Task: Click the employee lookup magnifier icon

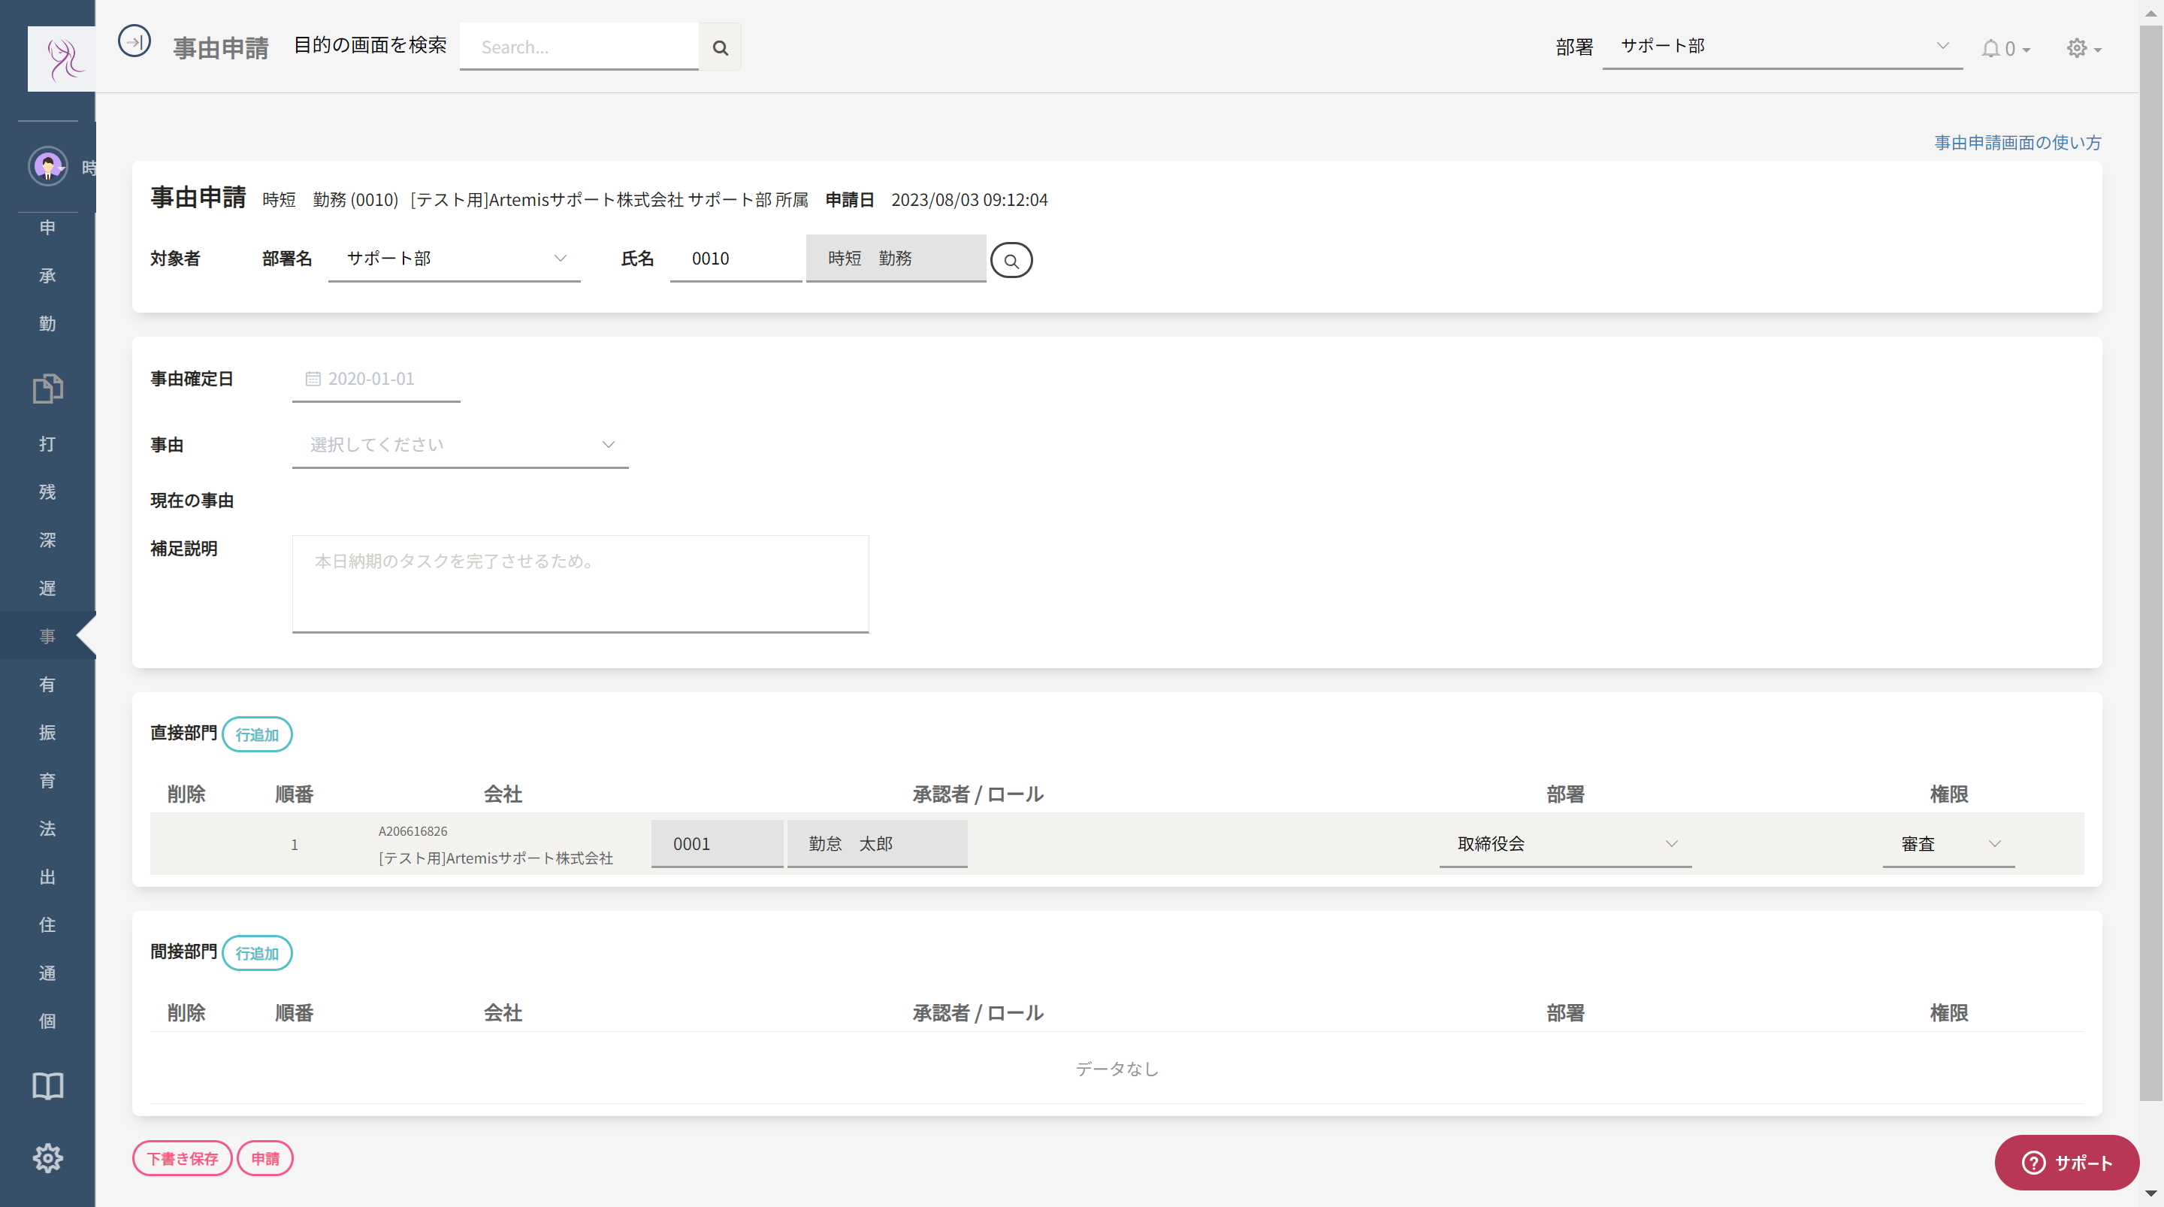Action: (x=1011, y=260)
